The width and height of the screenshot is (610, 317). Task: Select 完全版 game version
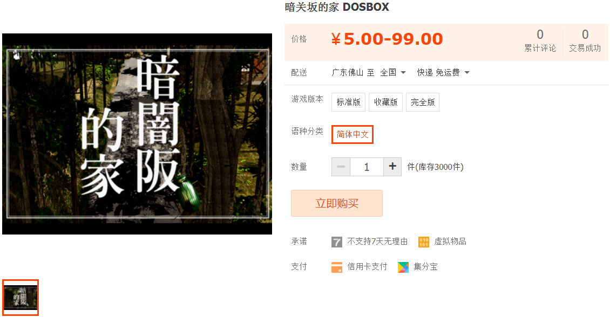point(423,102)
